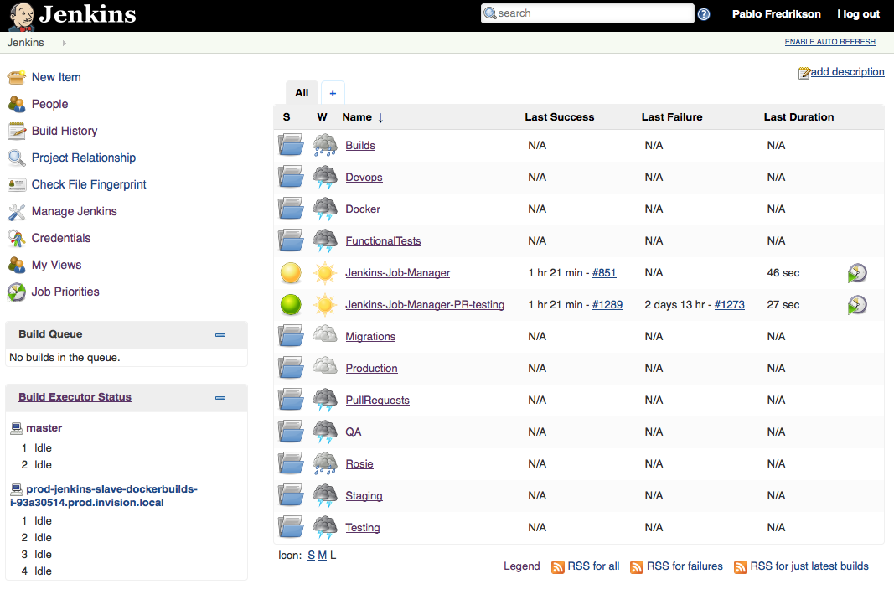Open the Build History page
This screenshot has width=894, height=615.
[x=65, y=131]
